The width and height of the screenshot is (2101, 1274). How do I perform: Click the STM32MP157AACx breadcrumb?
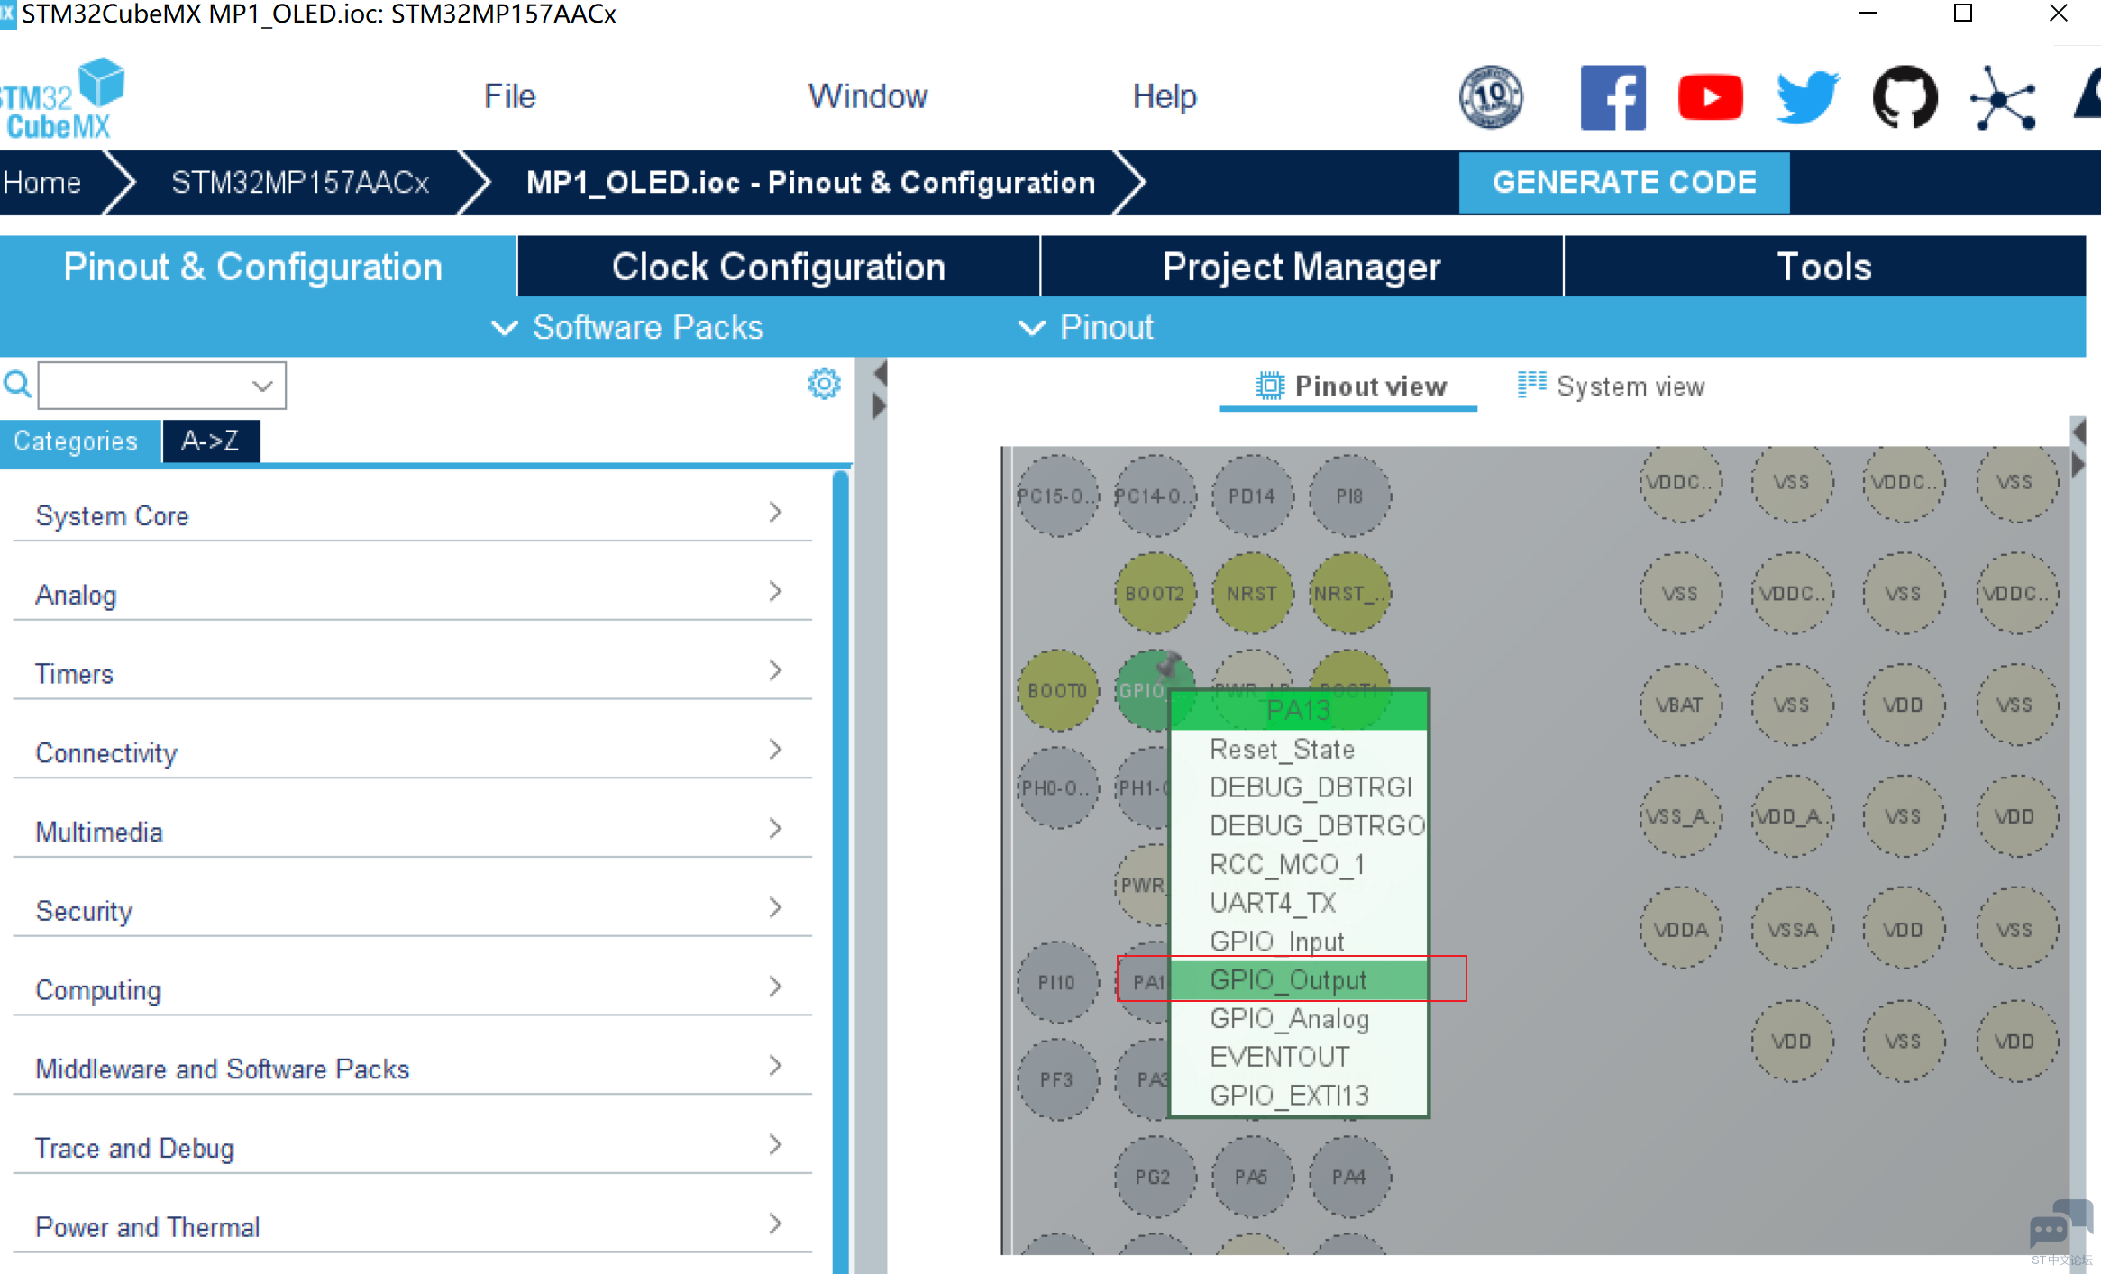(300, 182)
